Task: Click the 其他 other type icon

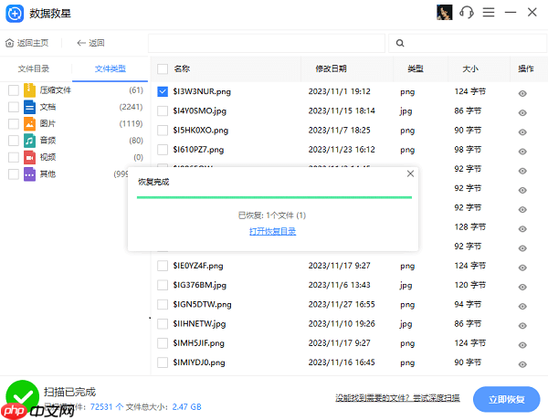Action: [x=30, y=174]
